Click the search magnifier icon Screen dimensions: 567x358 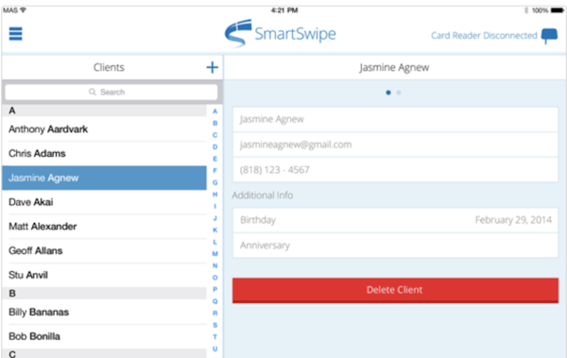tap(93, 92)
